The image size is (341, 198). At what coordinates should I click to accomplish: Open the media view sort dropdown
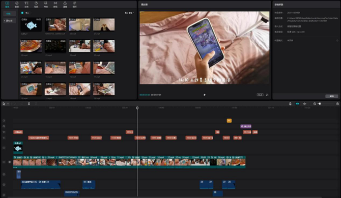coord(129,13)
